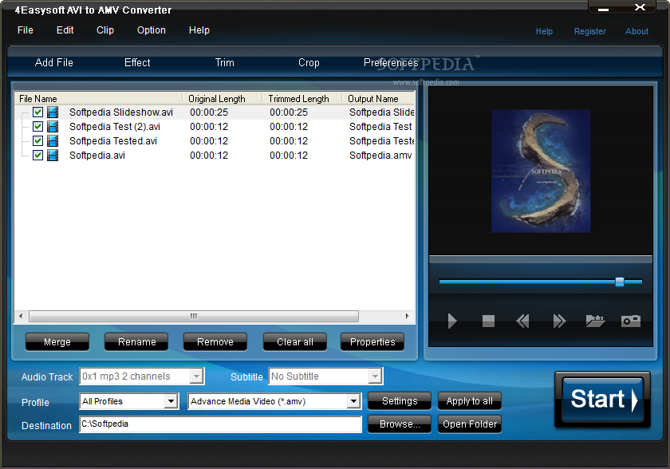Viewport: 670px width, 469px height.
Task: Click film icon of Softpedia Tested.avi
Action: tap(53, 141)
